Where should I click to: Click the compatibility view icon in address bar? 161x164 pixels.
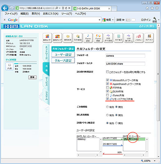(63, 8)
